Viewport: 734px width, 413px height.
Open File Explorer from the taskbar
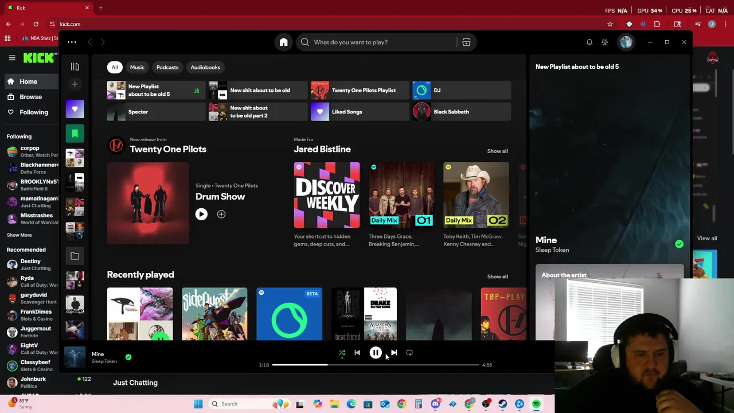pos(334,404)
